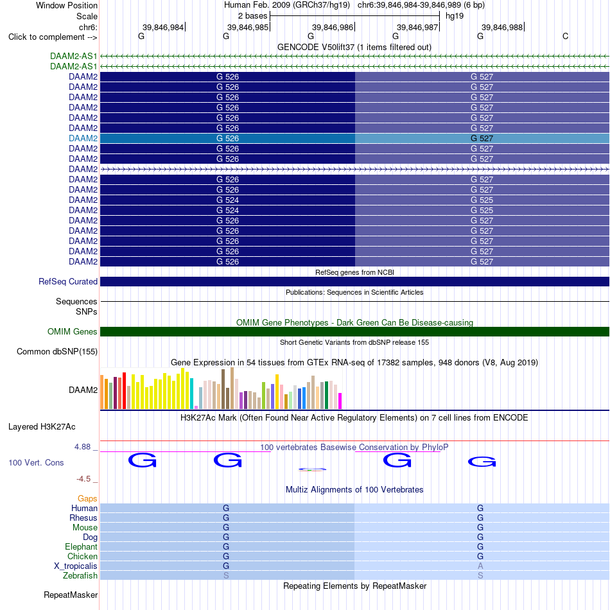The height and width of the screenshot is (610, 610).
Task: Open the H3K27Ac Mark track title
Action: tap(354, 418)
